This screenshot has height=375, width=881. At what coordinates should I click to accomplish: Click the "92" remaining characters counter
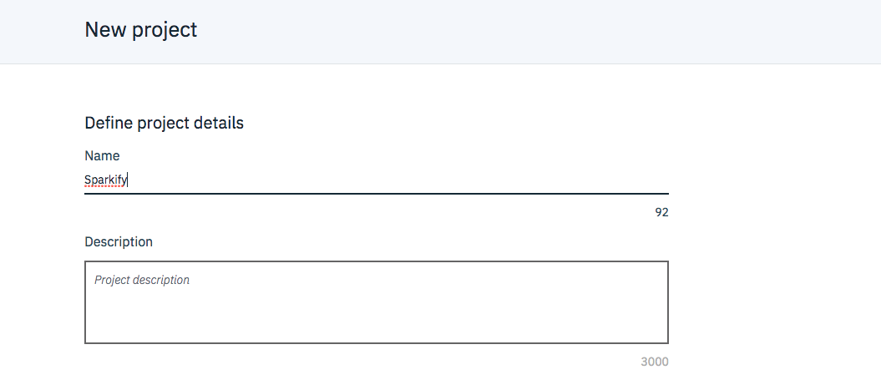coord(661,212)
